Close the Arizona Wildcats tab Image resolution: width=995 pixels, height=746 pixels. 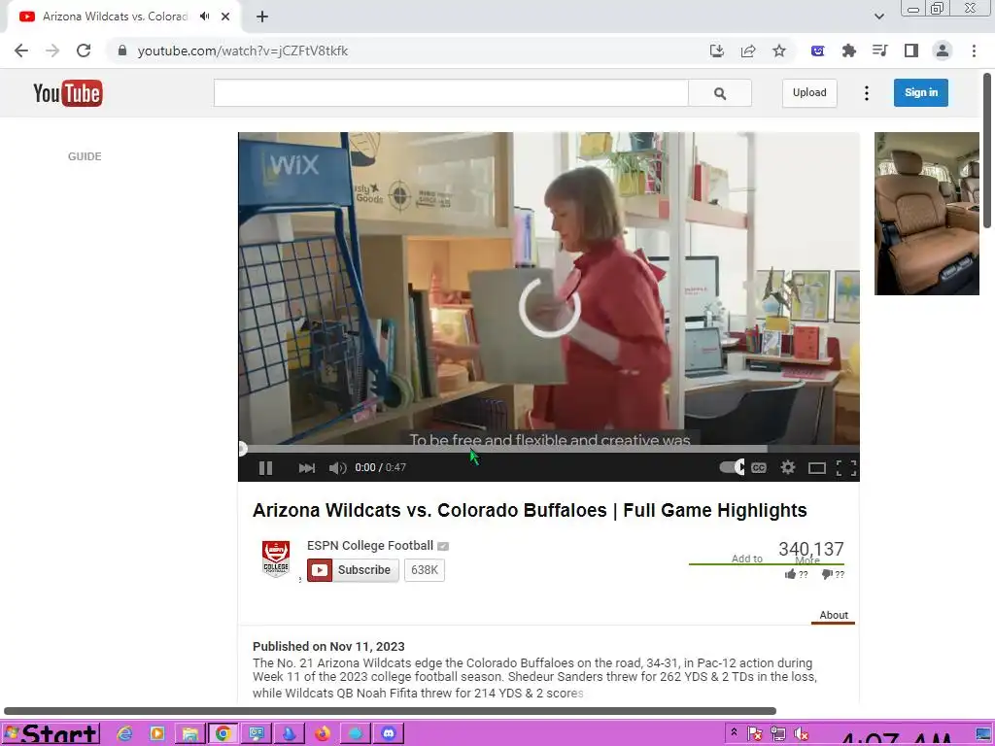coord(225,17)
